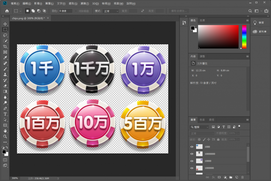Click the Create new group folder icon

pyautogui.click(x=231, y=177)
